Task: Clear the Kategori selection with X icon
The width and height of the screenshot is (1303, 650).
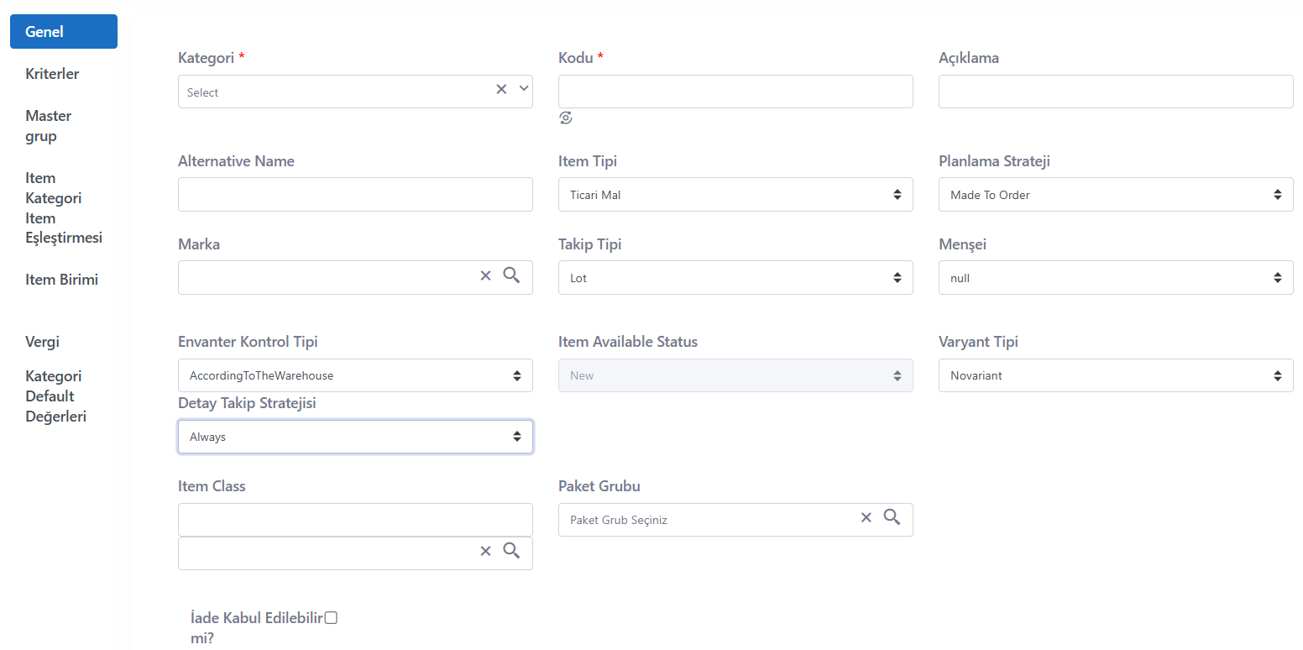Action: (501, 89)
